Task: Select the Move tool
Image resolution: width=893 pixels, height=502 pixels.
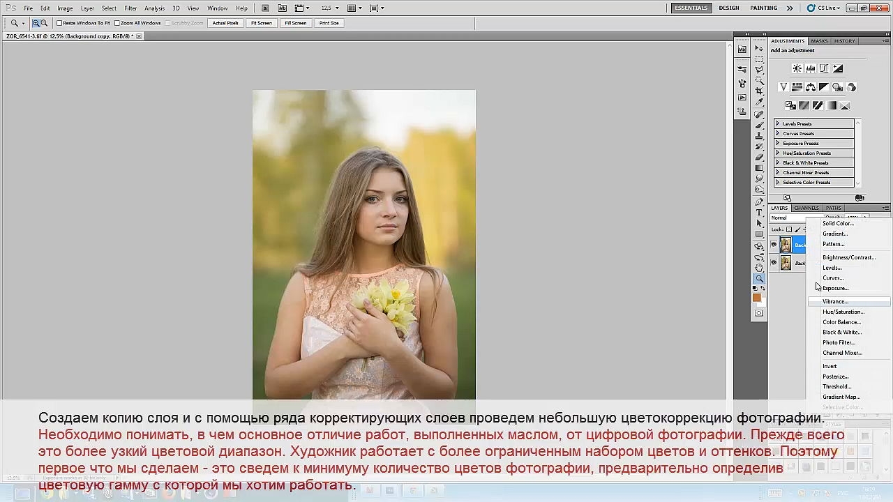Action: tap(759, 48)
